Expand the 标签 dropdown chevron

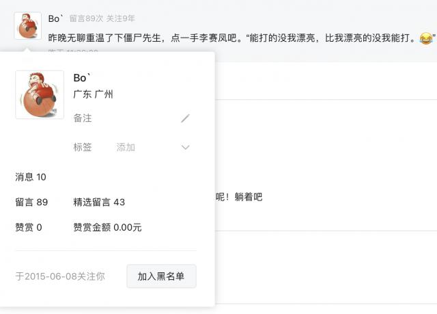tap(185, 147)
